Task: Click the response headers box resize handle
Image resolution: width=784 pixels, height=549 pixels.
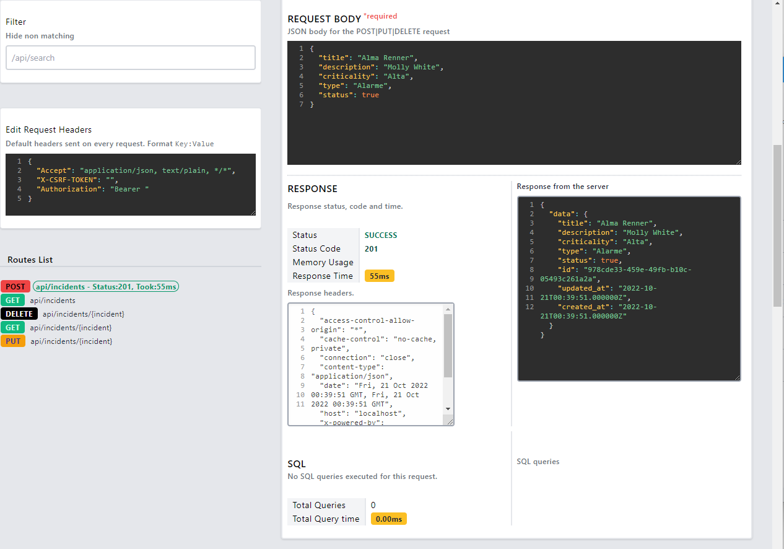Action: point(450,421)
